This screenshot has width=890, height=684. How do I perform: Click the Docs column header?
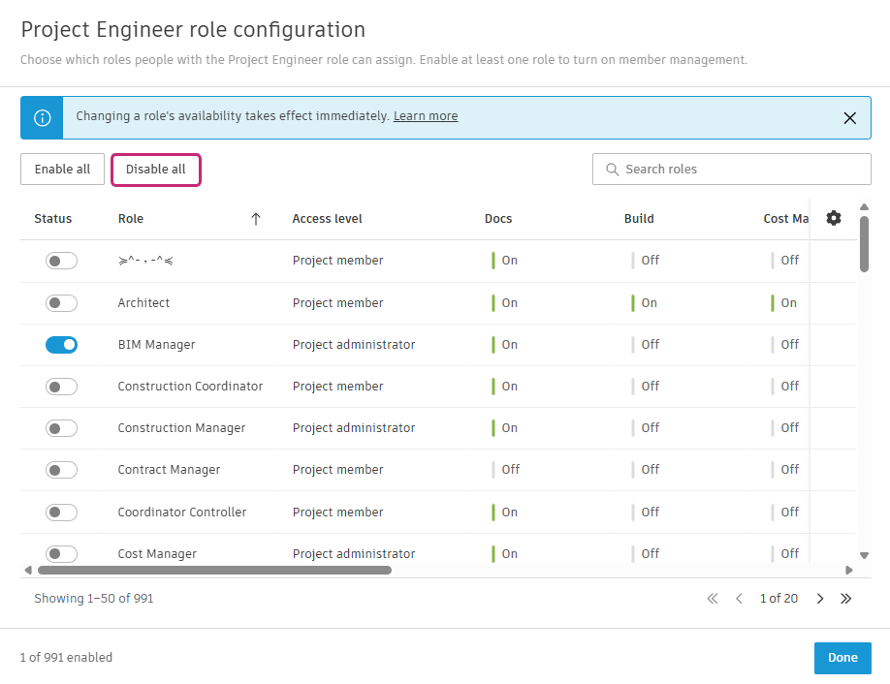(498, 219)
